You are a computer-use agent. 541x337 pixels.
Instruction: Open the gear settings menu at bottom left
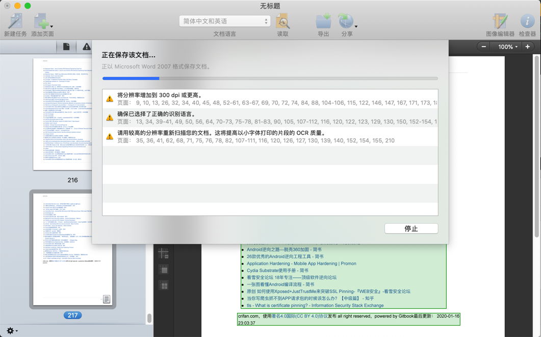click(12, 331)
